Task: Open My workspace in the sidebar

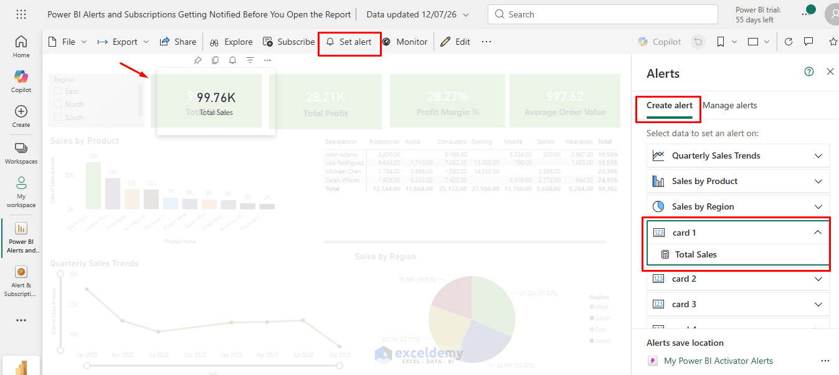Action: point(21,192)
